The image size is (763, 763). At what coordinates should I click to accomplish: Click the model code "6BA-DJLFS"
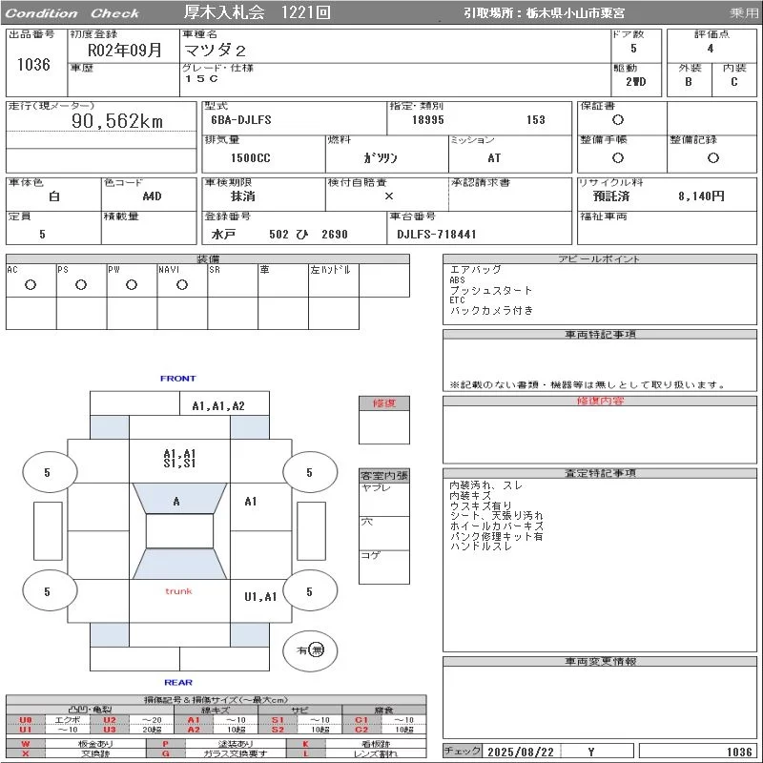241,120
